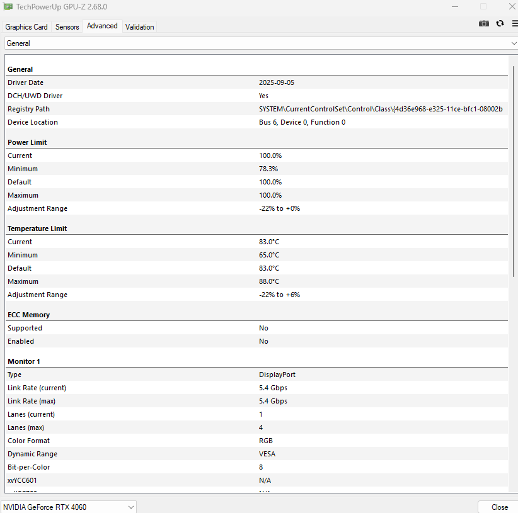The width and height of the screenshot is (518, 513).
Task: Click the vertical scrollbar thumb
Action: (x=514, y=172)
